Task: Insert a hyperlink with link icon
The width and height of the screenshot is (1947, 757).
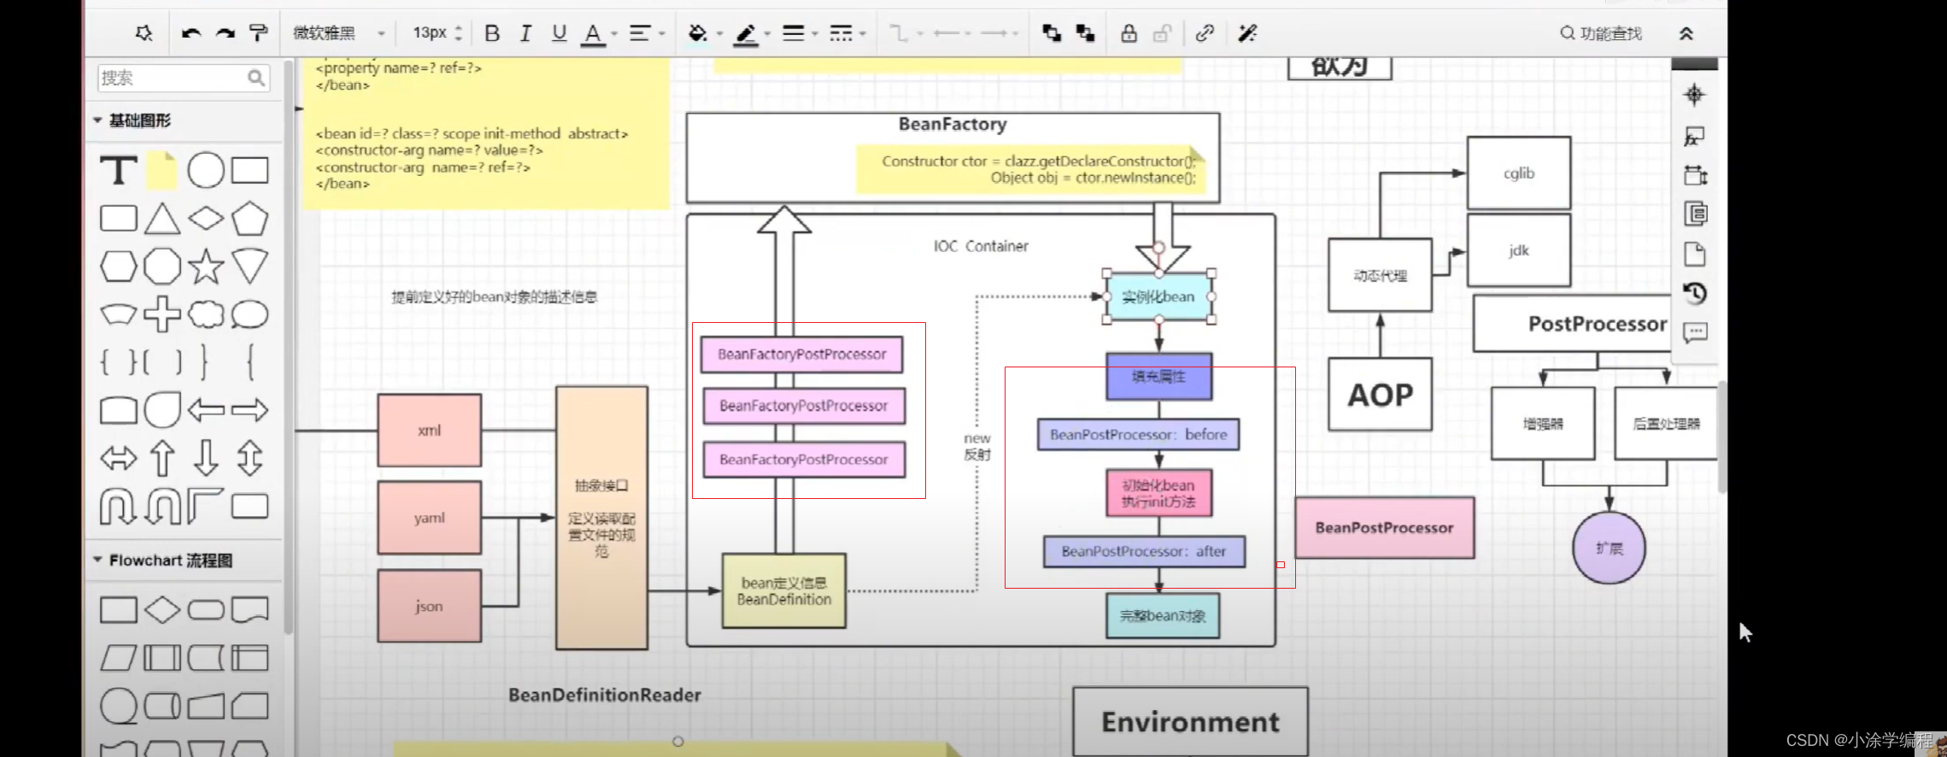Action: pyautogui.click(x=1205, y=33)
